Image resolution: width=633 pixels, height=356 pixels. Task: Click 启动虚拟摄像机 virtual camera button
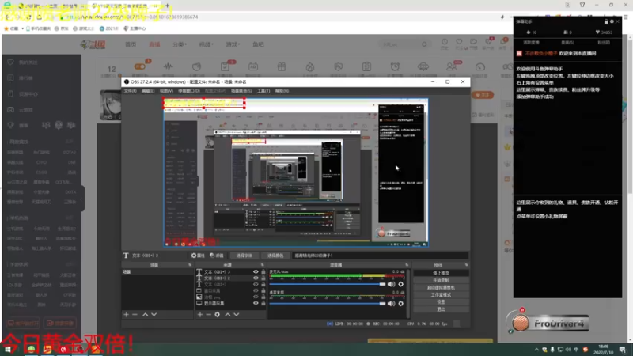click(x=441, y=288)
